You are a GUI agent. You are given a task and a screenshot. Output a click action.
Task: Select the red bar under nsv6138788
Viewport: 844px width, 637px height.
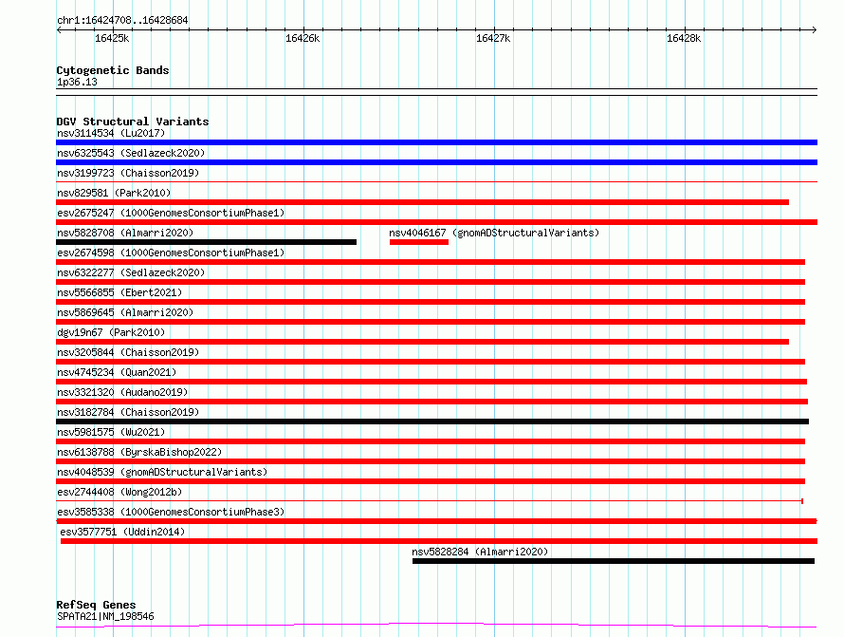(431, 461)
